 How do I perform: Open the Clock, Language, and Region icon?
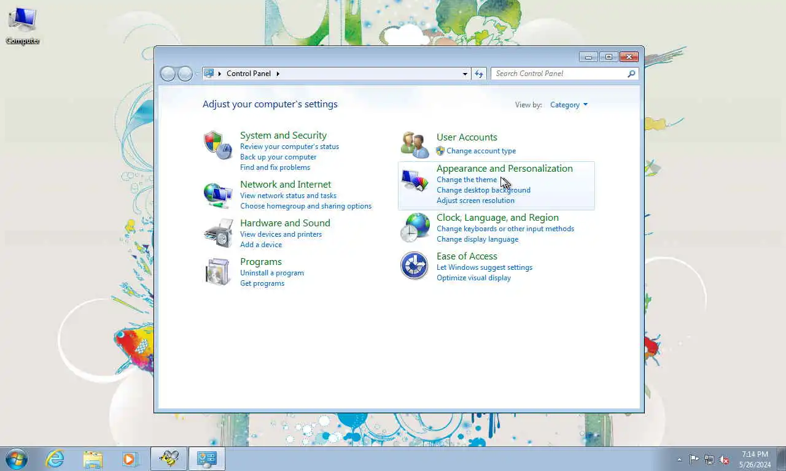(x=415, y=228)
